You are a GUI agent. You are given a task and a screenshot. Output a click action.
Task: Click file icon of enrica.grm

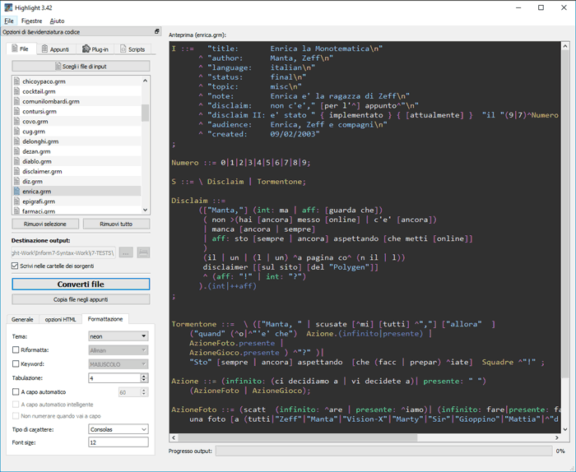16,192
